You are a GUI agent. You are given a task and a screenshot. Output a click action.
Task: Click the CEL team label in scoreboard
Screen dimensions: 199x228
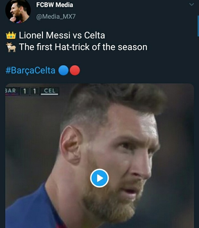click(50, 91)
